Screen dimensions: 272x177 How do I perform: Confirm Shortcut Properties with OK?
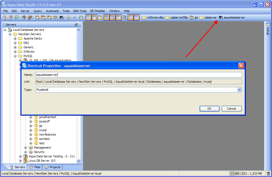(209, 109)
